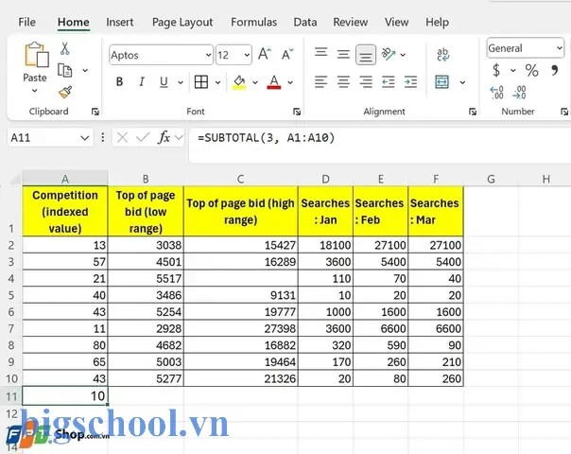
Task: Toggle Align Right for the cell
Action: click(366, 82)
